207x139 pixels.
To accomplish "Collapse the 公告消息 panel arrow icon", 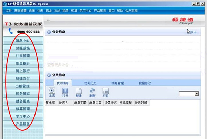I will point(49,32).
